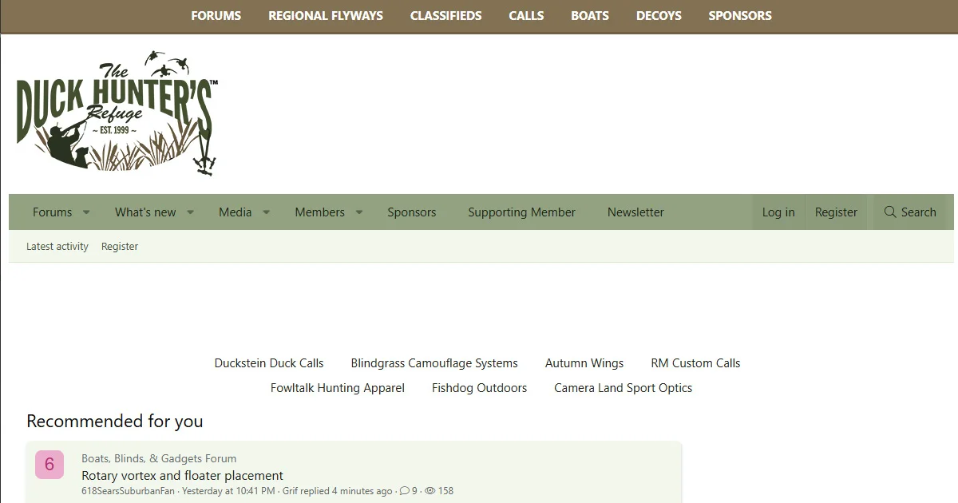Screen dimensions: 958x503
Task: Open the Newsletter page
Action: click(635, 212)
